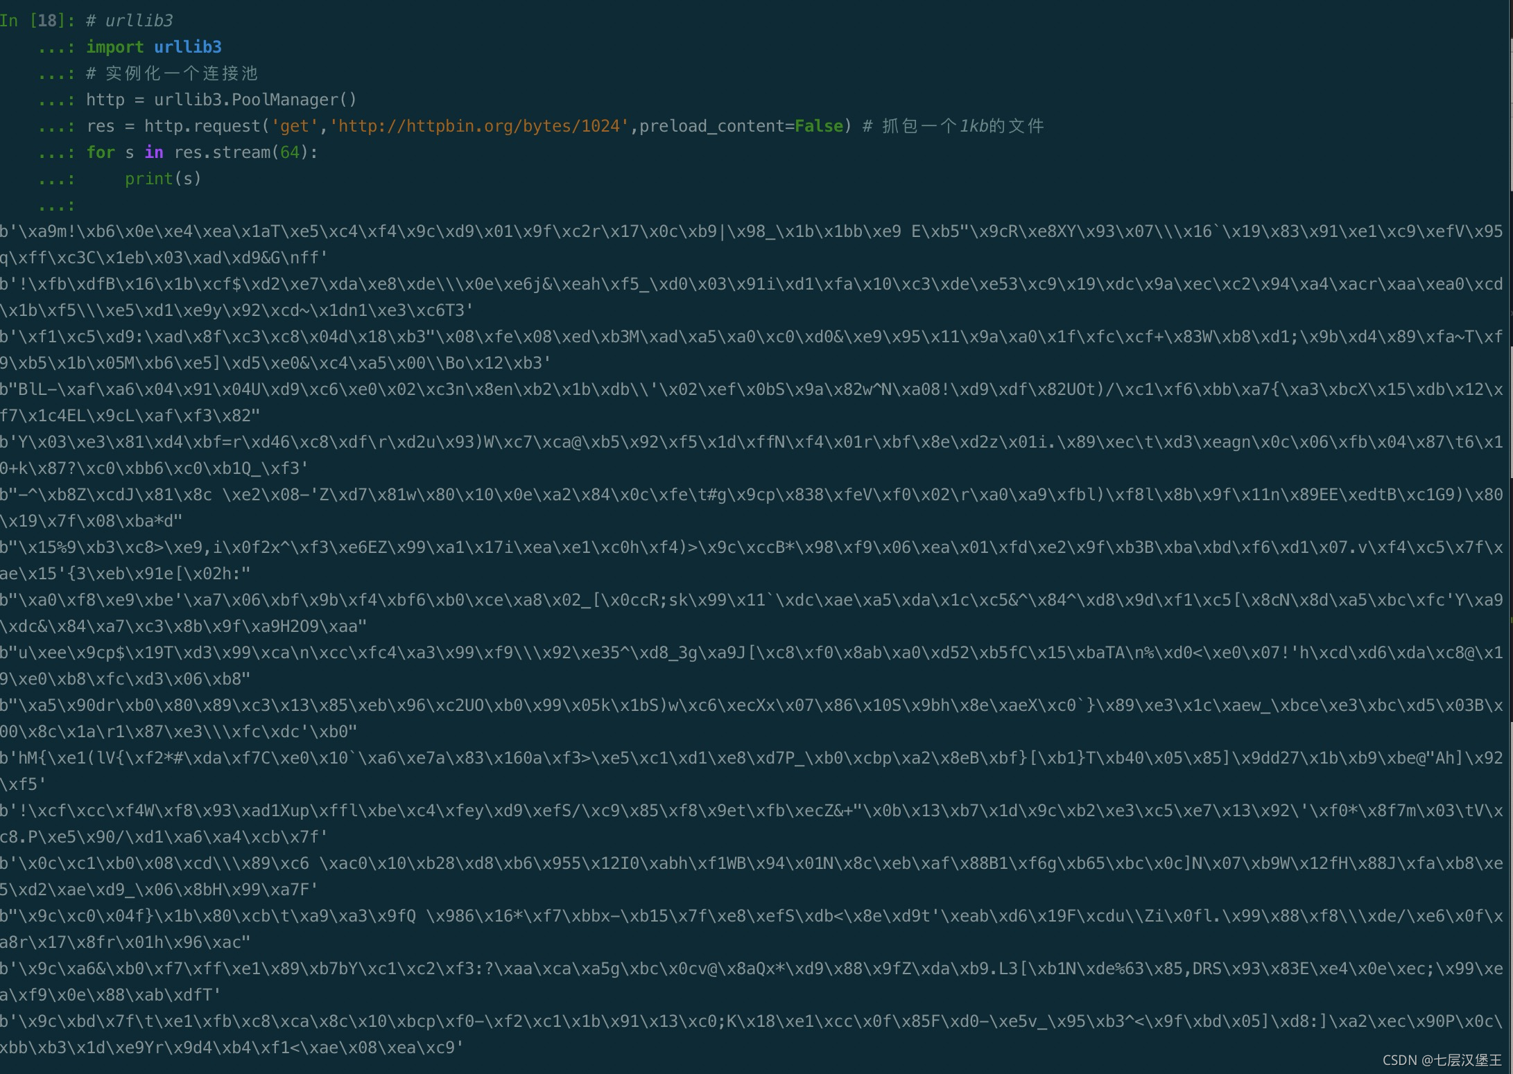Click output line starting b'Y\x03\xe3
The image size is (1513, 1074).
(752, 455)
